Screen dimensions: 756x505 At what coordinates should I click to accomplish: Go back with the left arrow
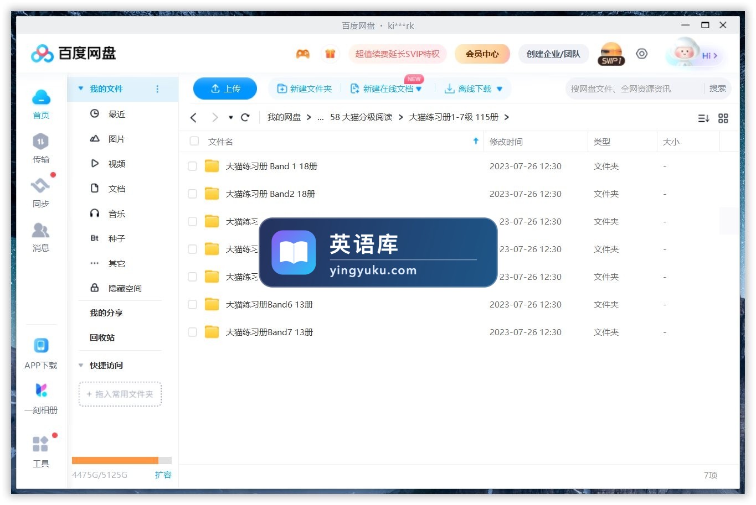pos(193,117)
